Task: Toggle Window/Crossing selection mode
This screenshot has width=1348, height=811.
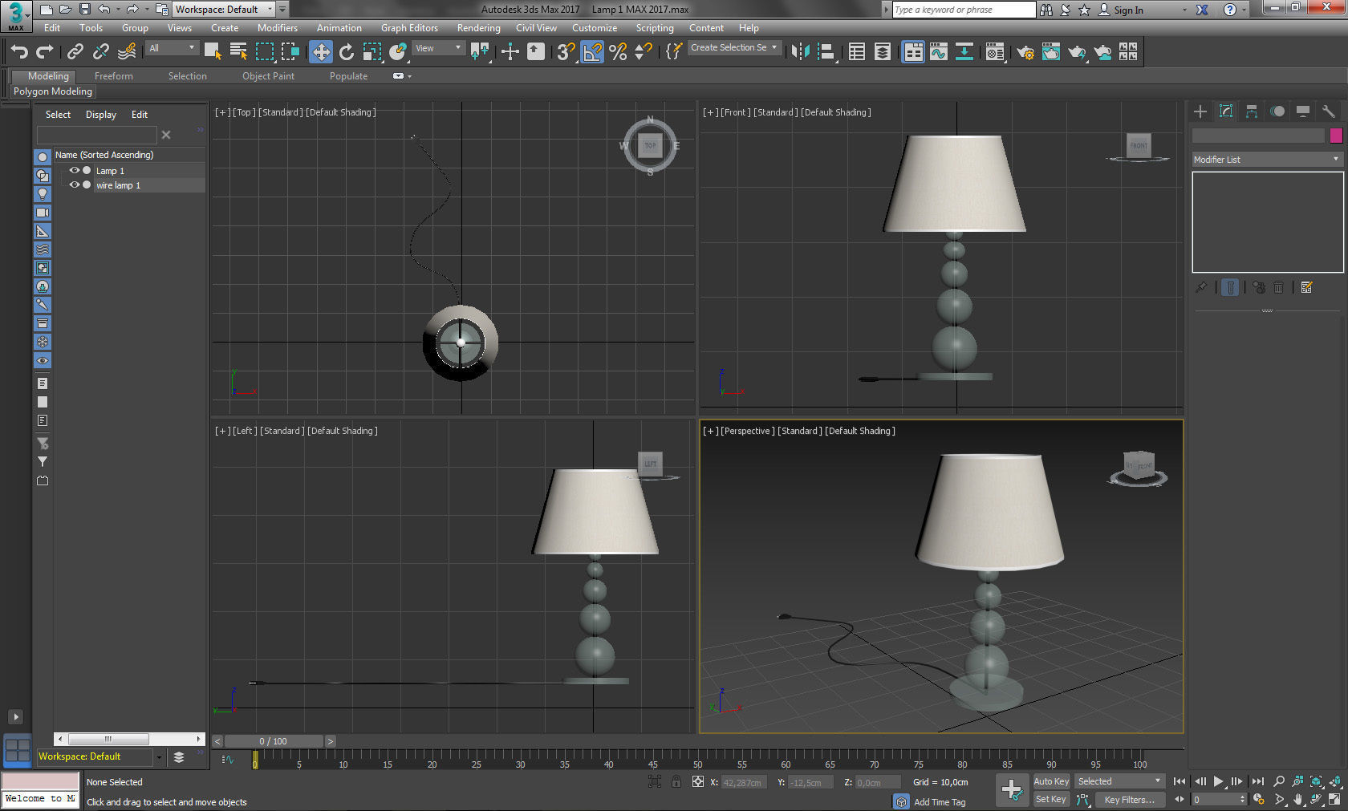Action: 290,52
